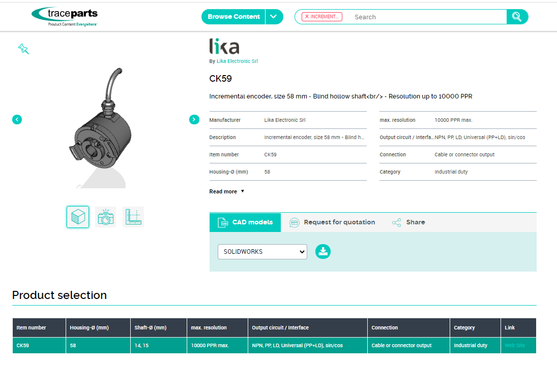Select the CK59 cell in product table
The image size is (557, 367).
click(39, 345)
